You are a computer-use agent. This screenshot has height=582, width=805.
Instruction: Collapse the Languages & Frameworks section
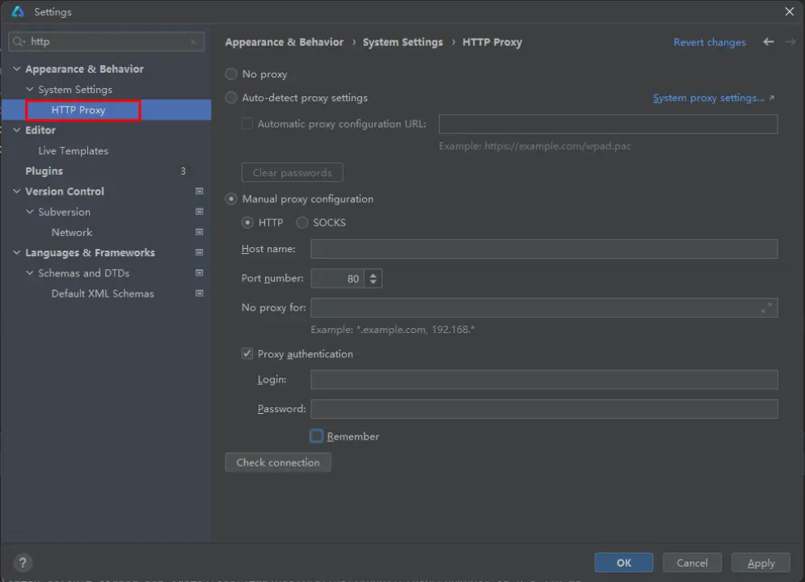[17, 253]
